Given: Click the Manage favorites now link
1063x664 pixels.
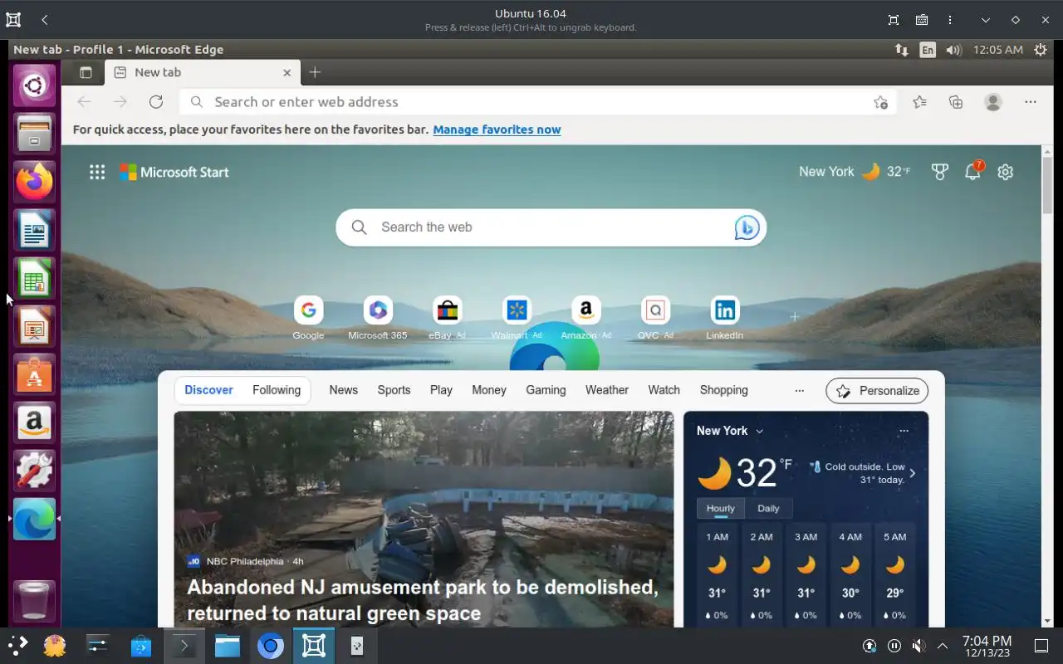Looking at the screenshot, I should pos(497,129).
